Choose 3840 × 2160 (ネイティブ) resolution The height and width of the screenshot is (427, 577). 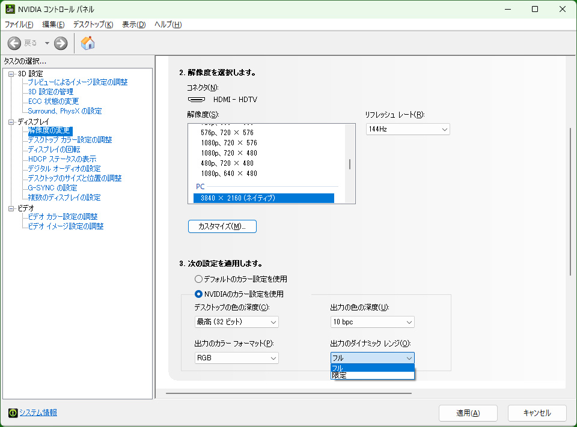[263, 198]
